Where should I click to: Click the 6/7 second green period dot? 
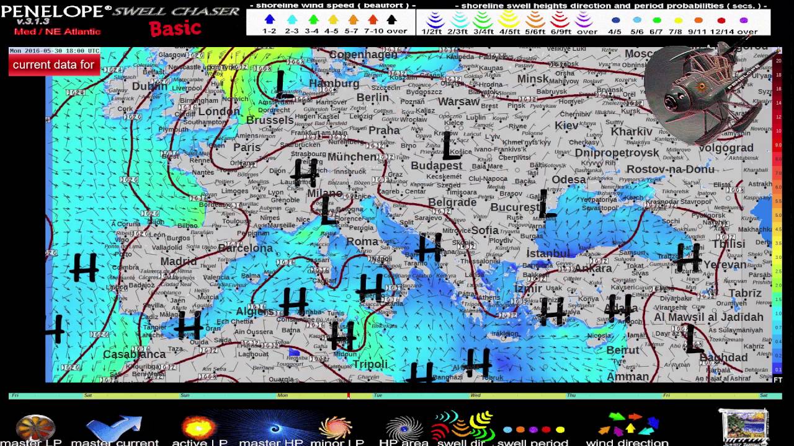click(x=656, y=20)
